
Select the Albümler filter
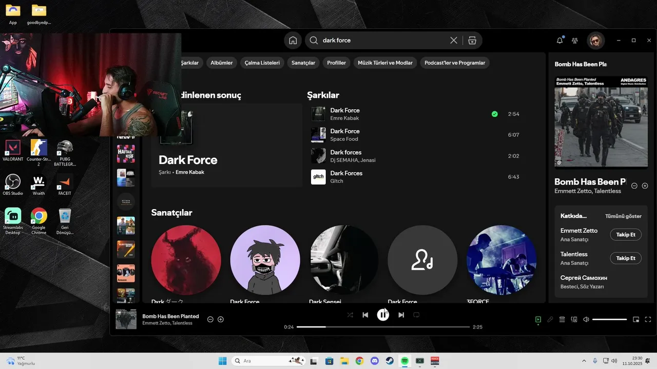point(222,63)
